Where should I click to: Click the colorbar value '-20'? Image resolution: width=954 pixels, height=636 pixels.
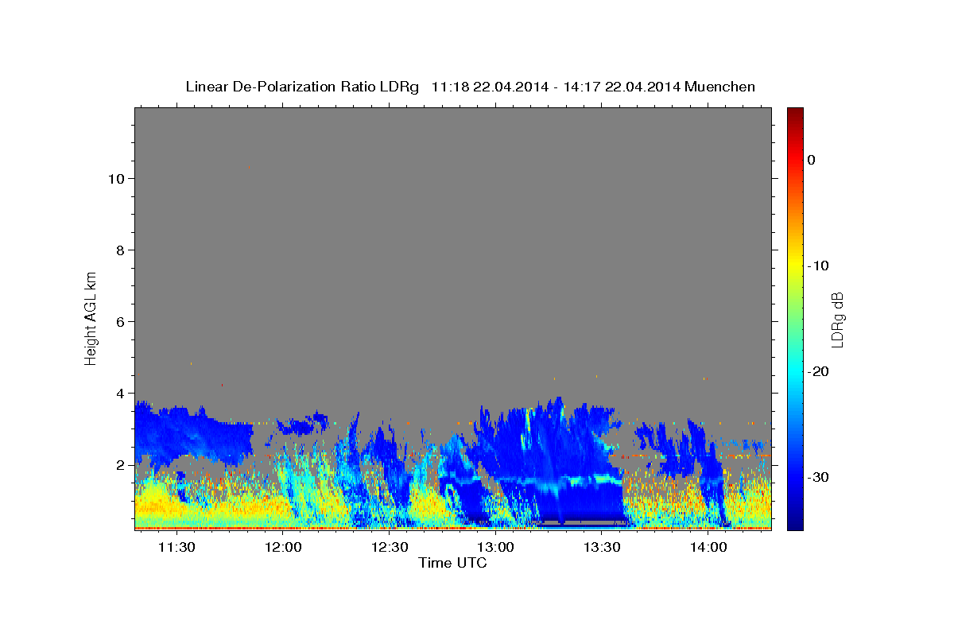pyautogui.click(x=819, y=371)
